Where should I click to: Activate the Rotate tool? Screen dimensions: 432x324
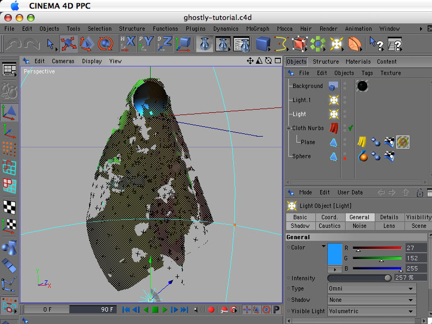pyautogui.click(x=105, y=44)
